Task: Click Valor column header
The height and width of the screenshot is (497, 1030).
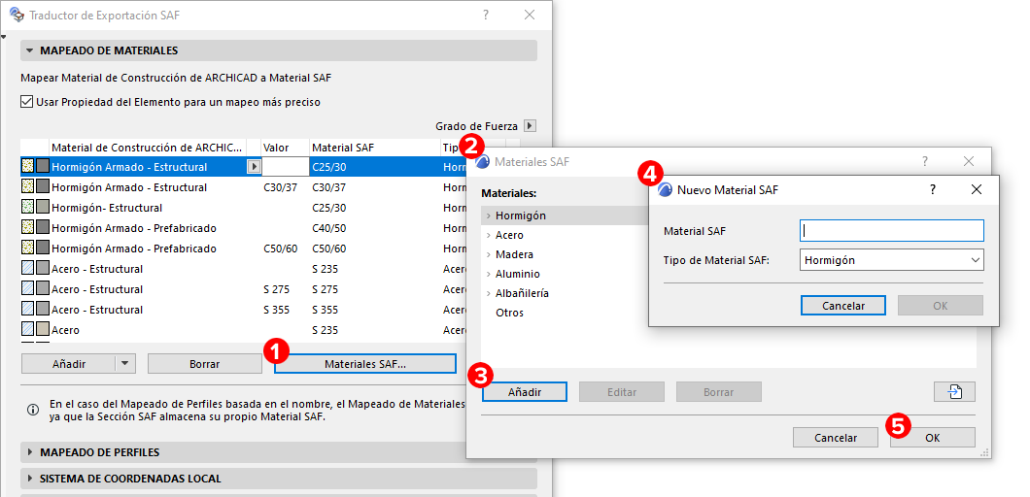Action: [285, 148]
